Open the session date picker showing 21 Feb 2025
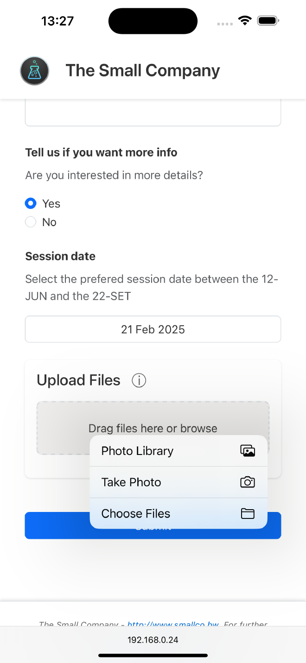This screenshot has height=663, width=306. [153, 329]
